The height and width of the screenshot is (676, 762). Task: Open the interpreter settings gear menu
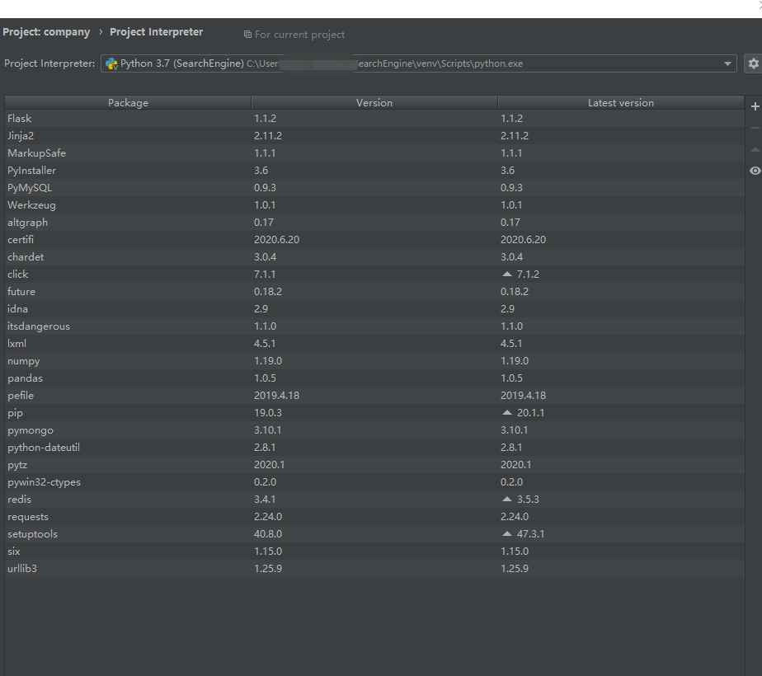pos(753,63)
